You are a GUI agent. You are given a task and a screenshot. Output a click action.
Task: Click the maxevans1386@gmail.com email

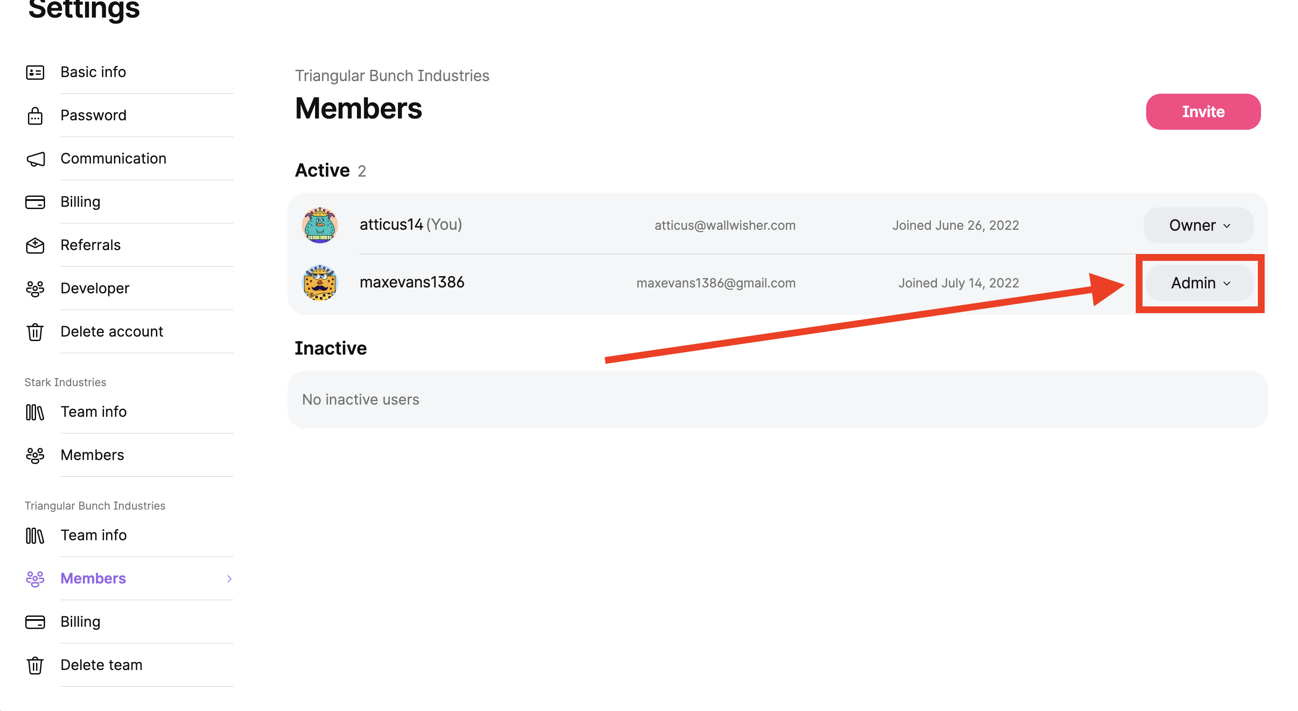pyautogui.click(x=716, y=283)
